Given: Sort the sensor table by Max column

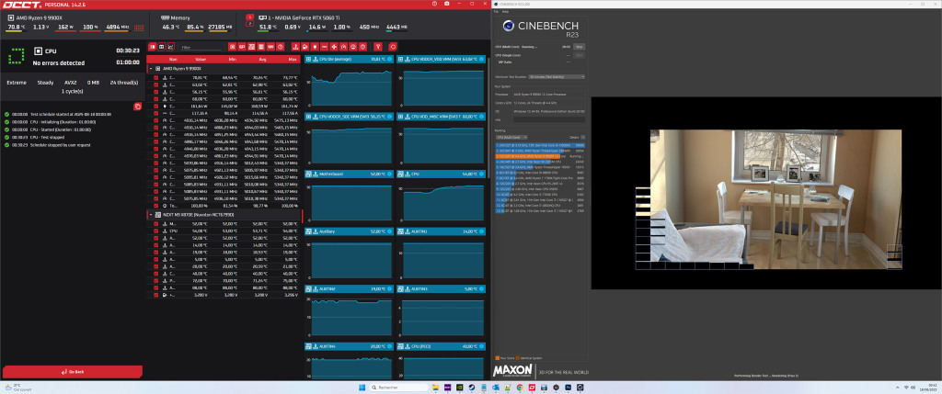Looking at the screenshot, I should [x=293, y=60].
